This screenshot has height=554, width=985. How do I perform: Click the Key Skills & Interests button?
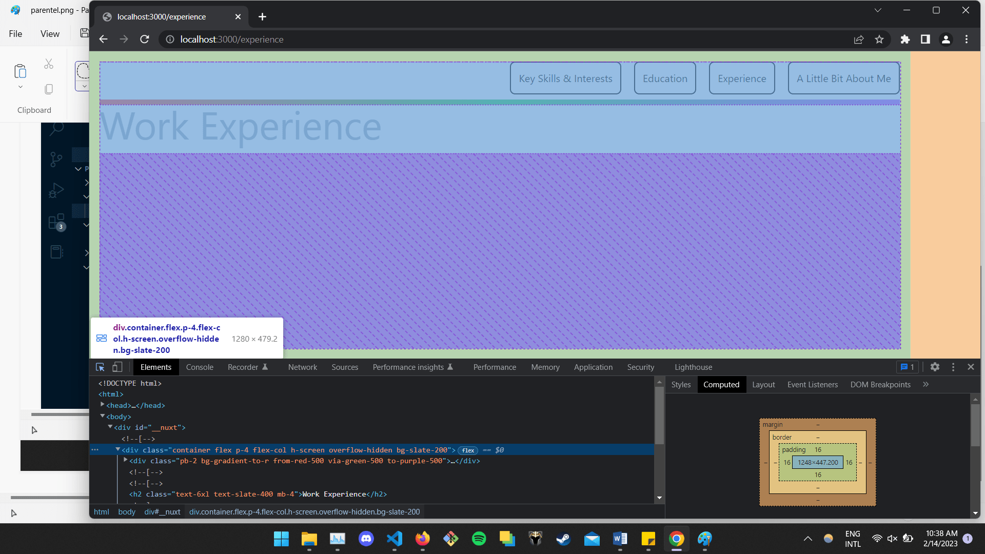565,78
